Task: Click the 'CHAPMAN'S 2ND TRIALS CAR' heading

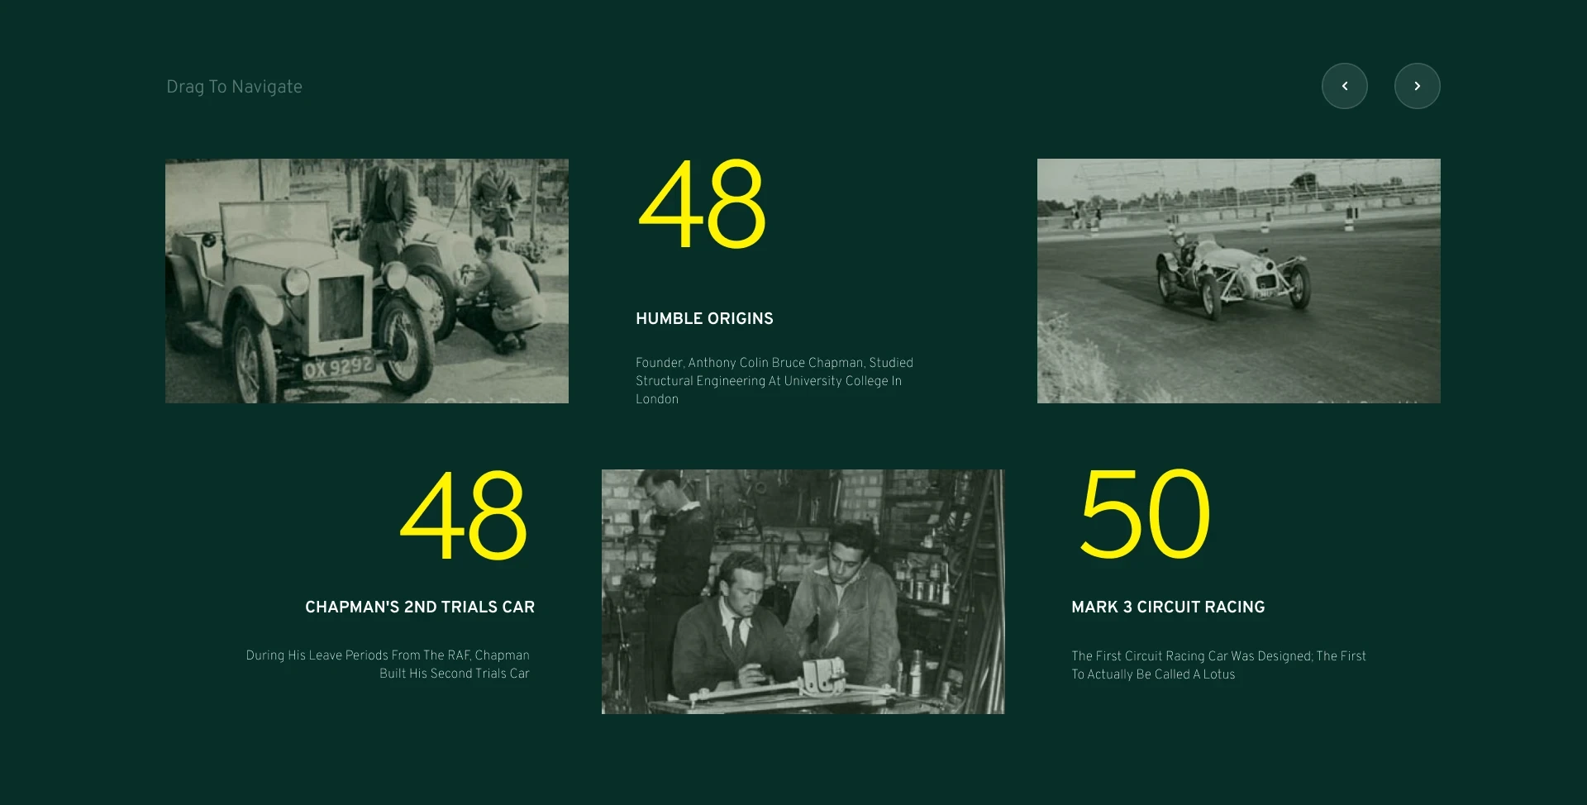Action: tap(420, 607)
